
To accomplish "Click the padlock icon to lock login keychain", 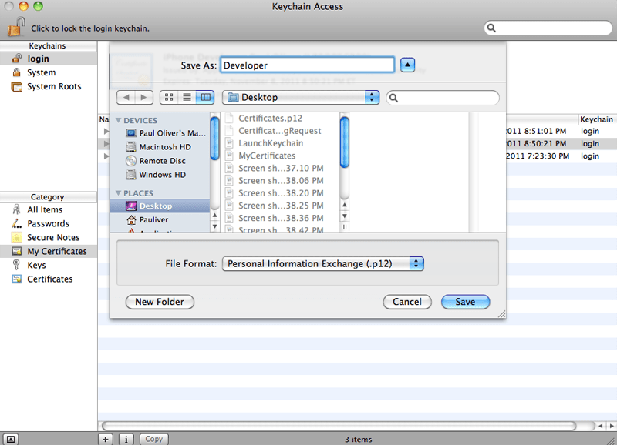I will point(16,27).
